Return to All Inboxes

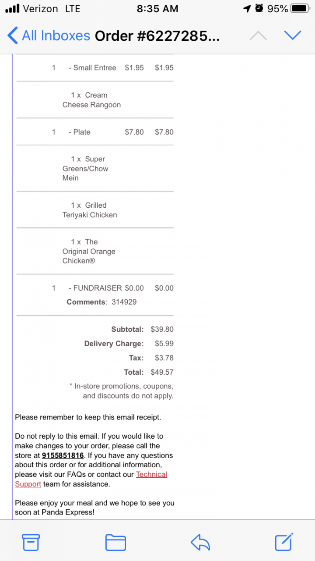[x=56, y=36]
